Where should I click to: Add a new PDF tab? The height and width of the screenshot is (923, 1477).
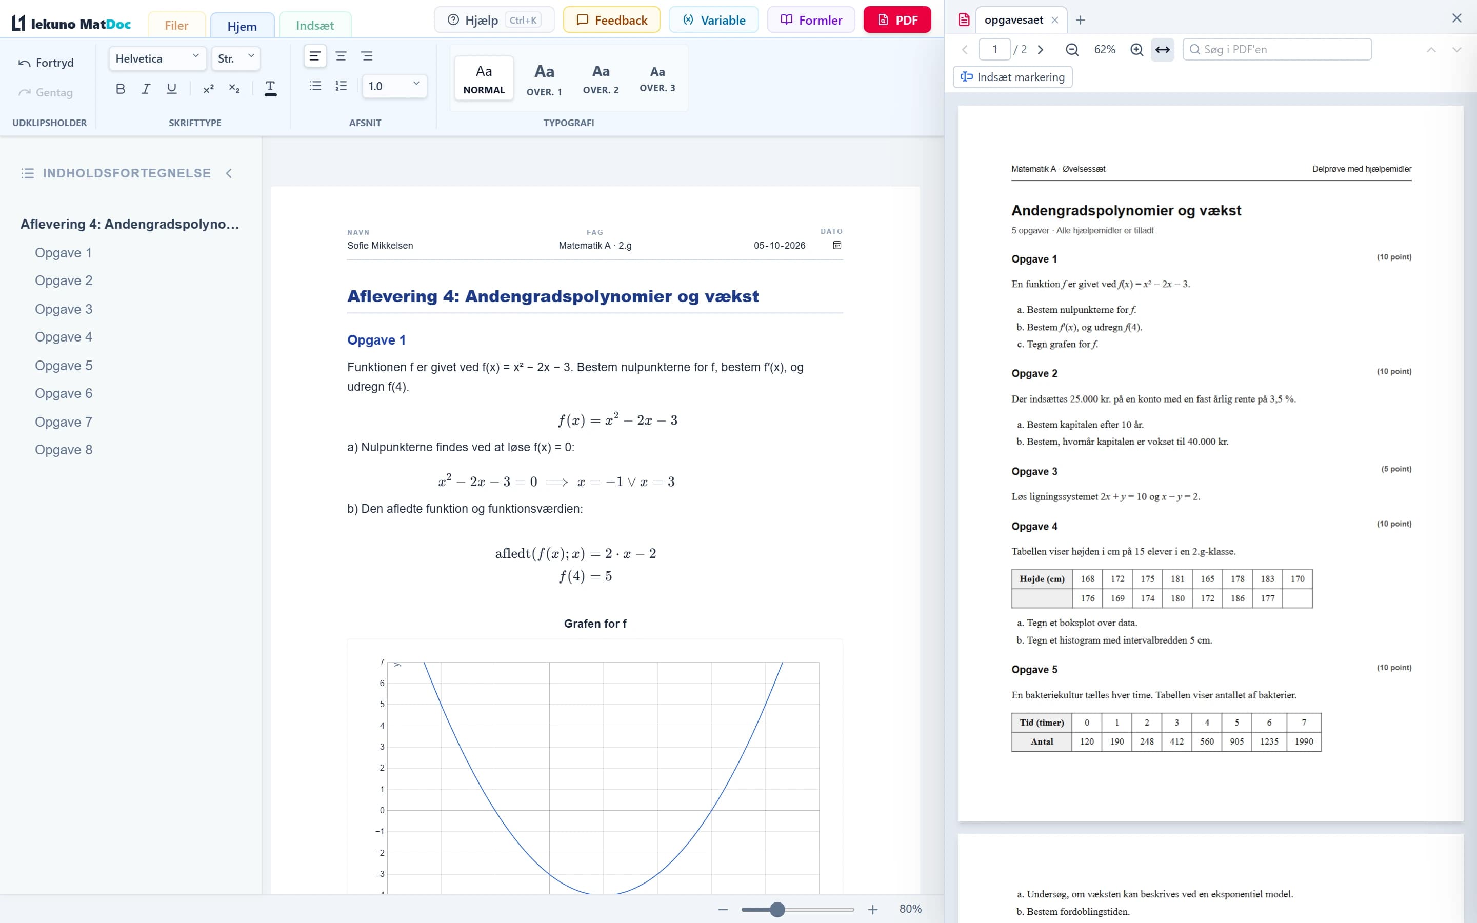coord(1080,20)
